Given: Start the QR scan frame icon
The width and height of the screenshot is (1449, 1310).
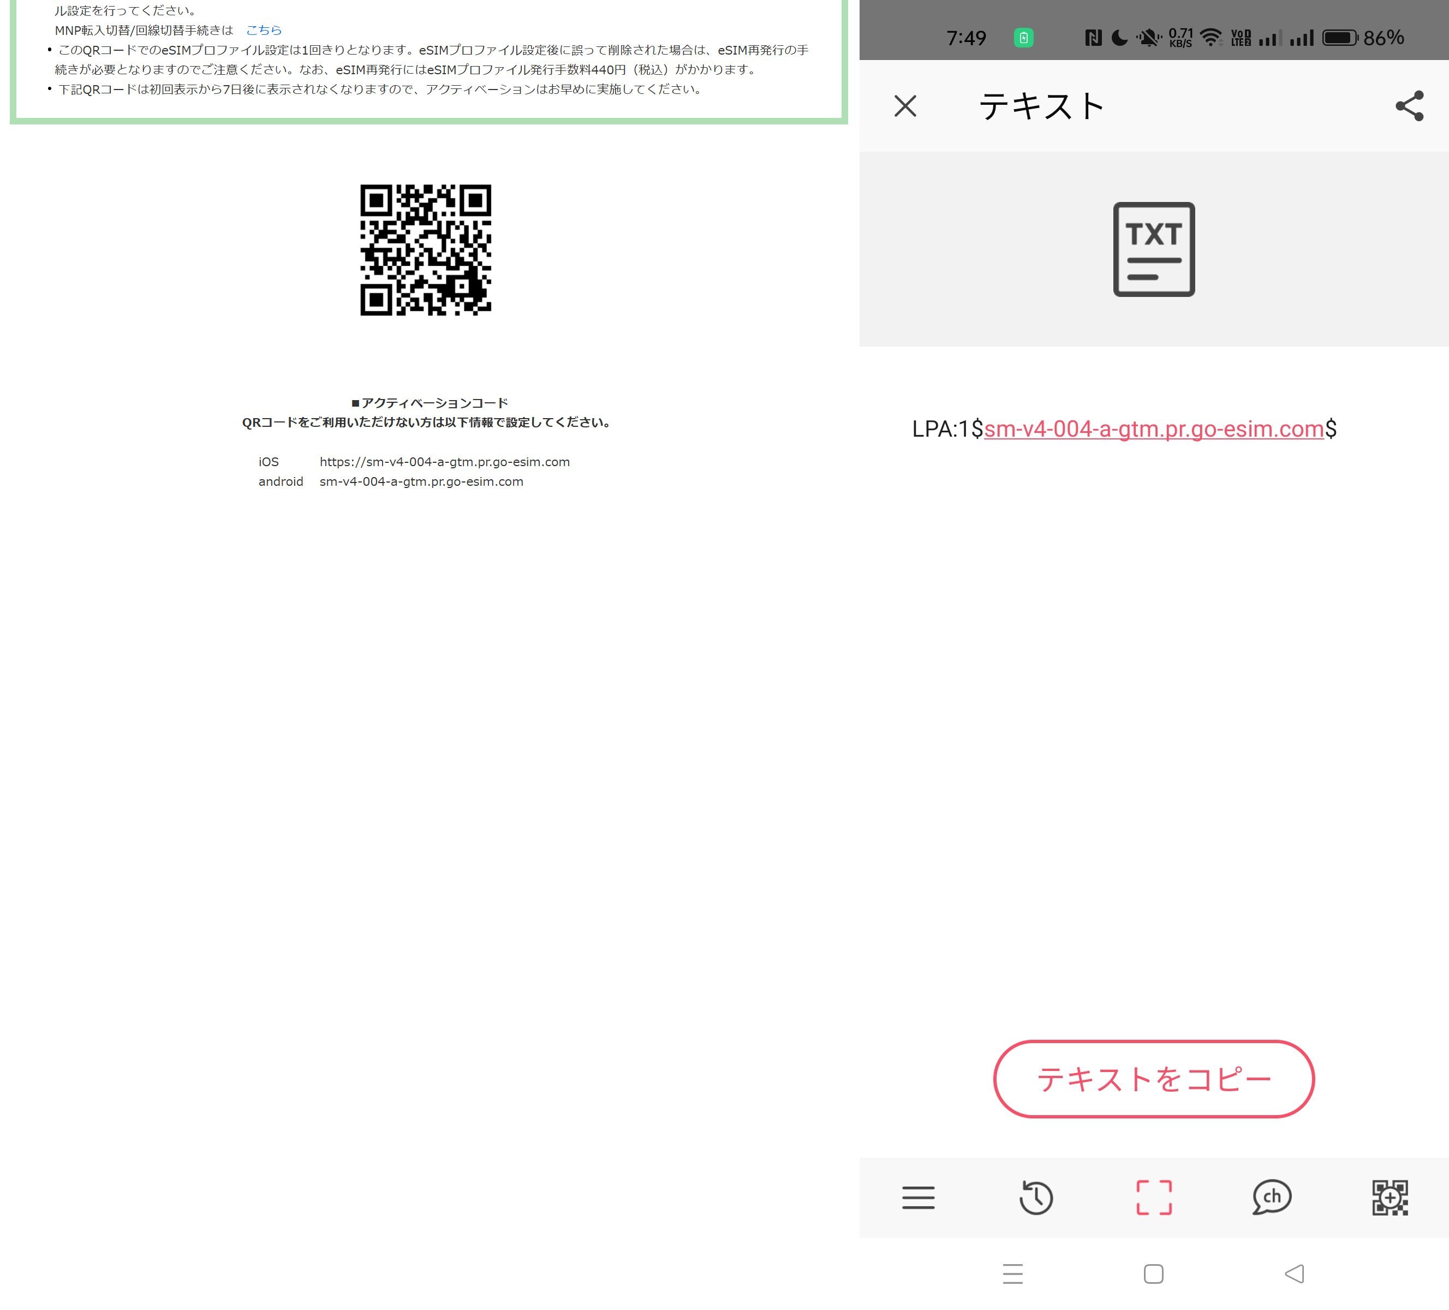Looking at the screenshot, I should (1154, 1197).
